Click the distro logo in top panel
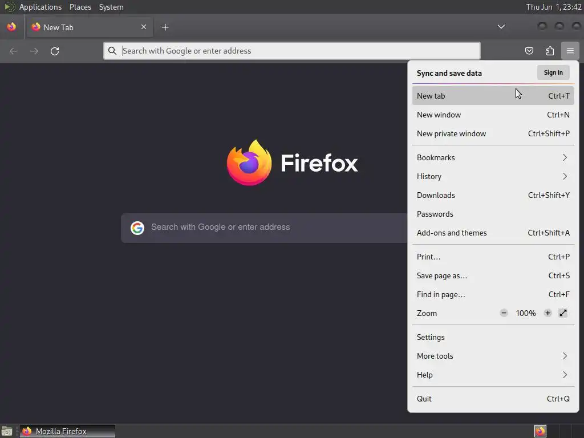 (x=9, y=7)
